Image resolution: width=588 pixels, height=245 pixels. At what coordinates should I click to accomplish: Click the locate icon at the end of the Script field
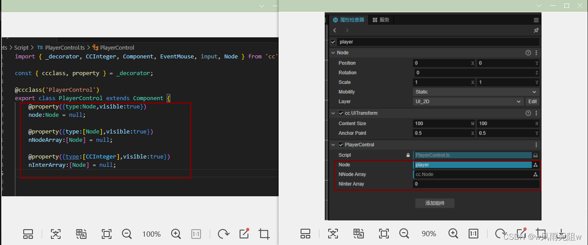(535, 155)
